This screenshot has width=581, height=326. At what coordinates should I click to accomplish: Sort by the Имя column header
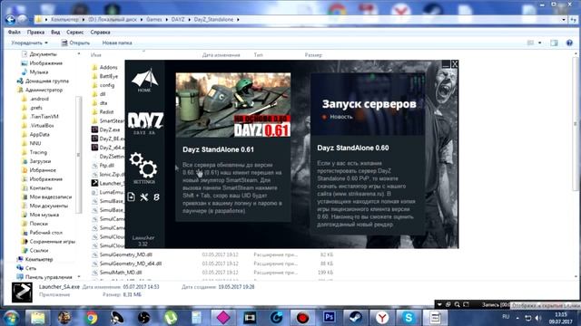click(96, 55)
